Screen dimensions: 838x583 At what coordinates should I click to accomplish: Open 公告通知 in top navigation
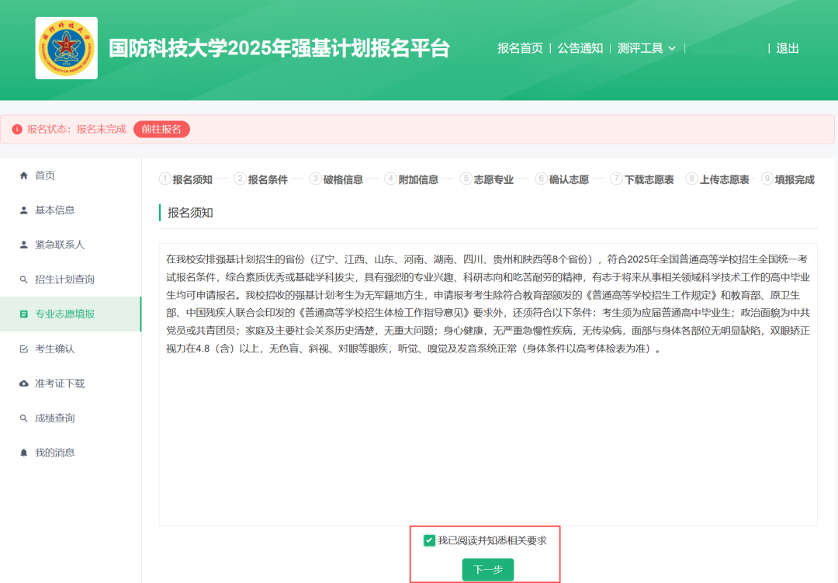click(580, 48)
